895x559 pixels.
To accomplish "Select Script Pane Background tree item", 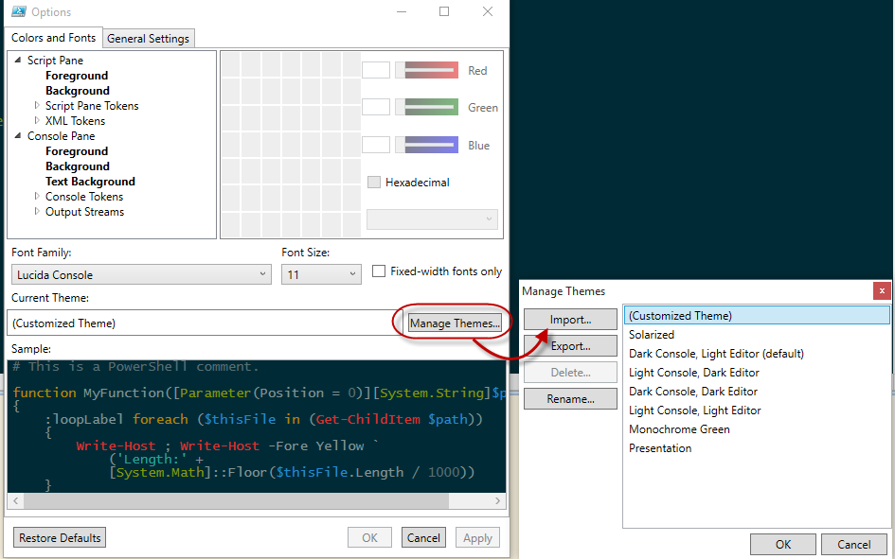I will click(x=78, y=91).
